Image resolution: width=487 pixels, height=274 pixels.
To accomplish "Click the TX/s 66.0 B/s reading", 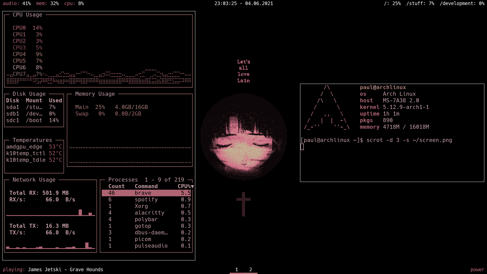I will 42,233.
